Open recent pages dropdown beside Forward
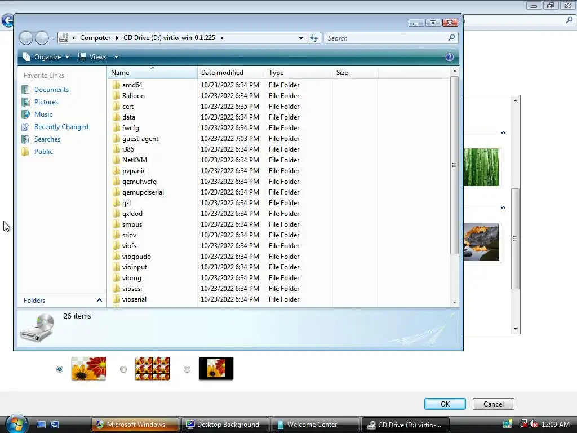 [54, 38]
